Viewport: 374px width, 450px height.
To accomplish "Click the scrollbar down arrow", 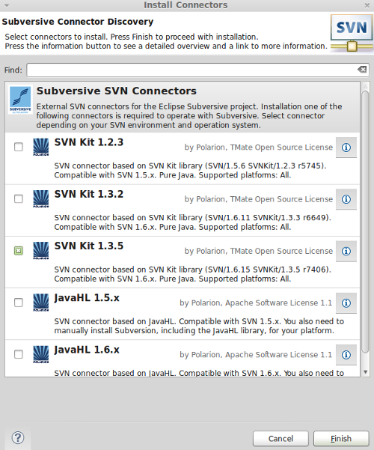I will pos(365,372).
